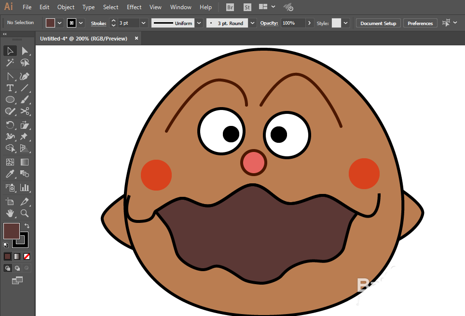Swap fill and stroke colors
The width and height of the screenshot is (465, 316).
27,226
